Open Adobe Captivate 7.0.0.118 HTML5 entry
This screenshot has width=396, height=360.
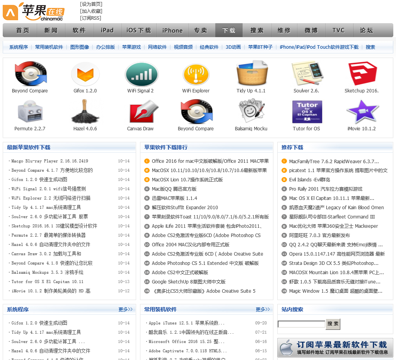coord(188,351)
